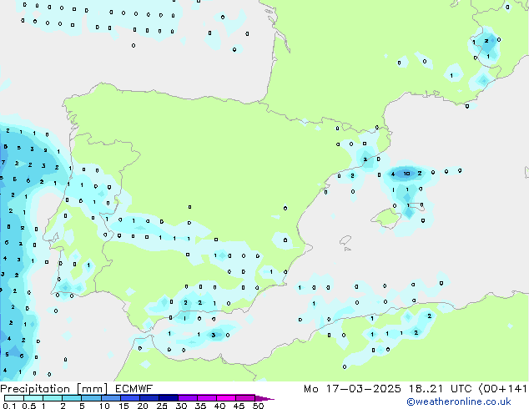Click the 'Precipitation [mm]' legend title
This screenshot has height=409, width=529.
click(54, 389)
